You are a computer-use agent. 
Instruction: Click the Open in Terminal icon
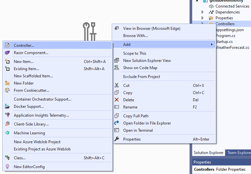117,130
